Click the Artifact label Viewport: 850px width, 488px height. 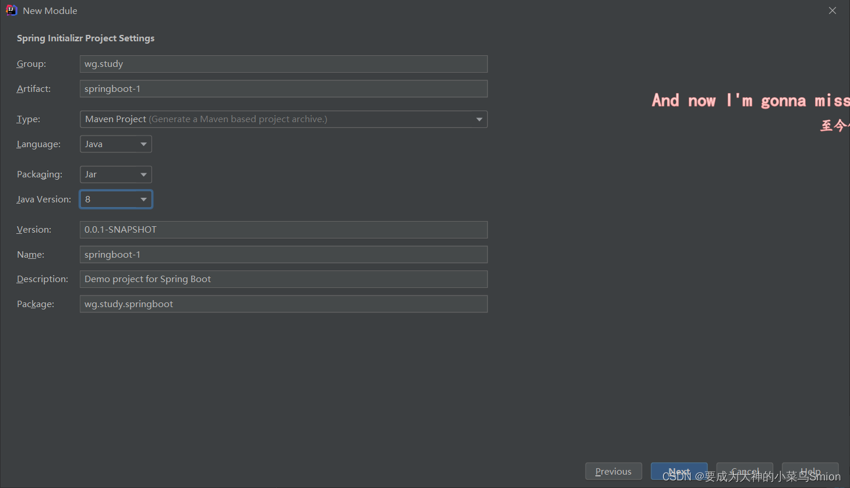(x=34, y=89)
